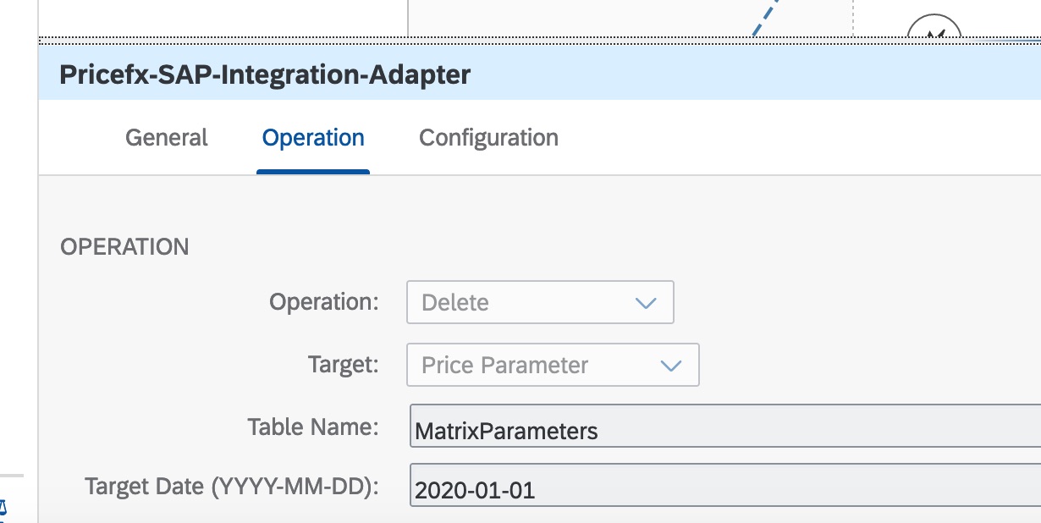This screenshot has width=1041, height=523.
Task: Select the Operation tab
Action: coord(313,138)
